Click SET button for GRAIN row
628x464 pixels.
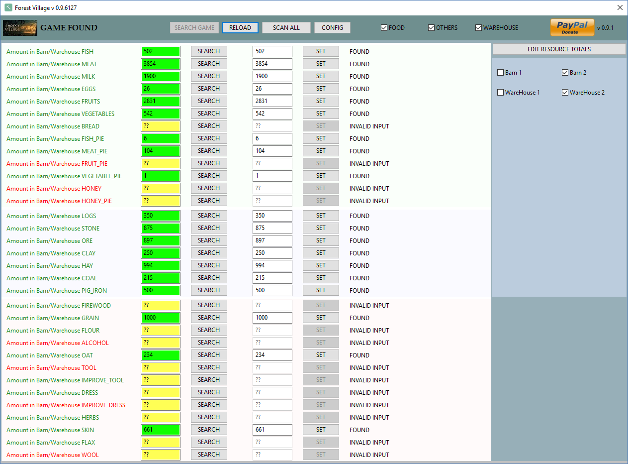(x=321, y=318)
